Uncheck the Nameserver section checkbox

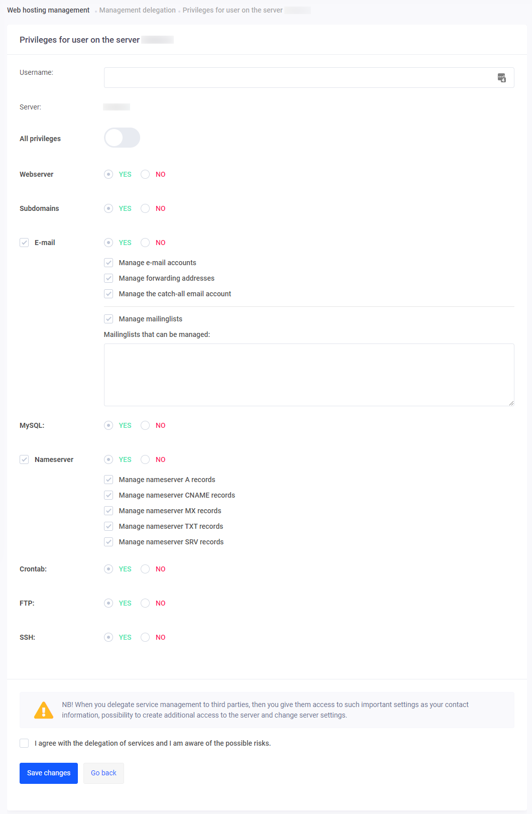coord(24,459)
